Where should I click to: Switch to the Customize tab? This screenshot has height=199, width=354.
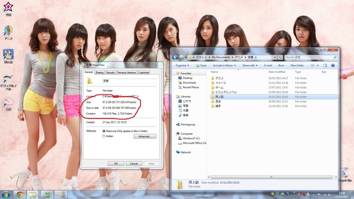[x=144, y=72]
